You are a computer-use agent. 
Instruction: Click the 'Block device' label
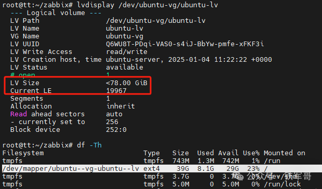[35, 130]
